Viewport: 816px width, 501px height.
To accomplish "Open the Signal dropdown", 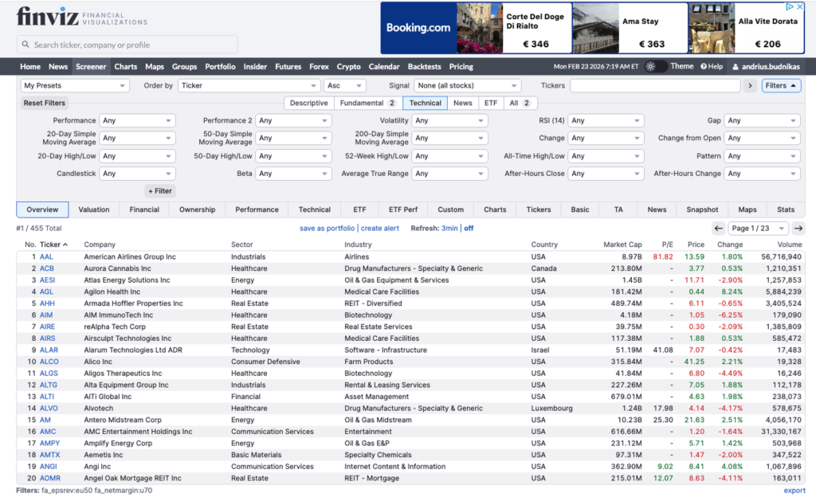I will click(x=466, y=85).
